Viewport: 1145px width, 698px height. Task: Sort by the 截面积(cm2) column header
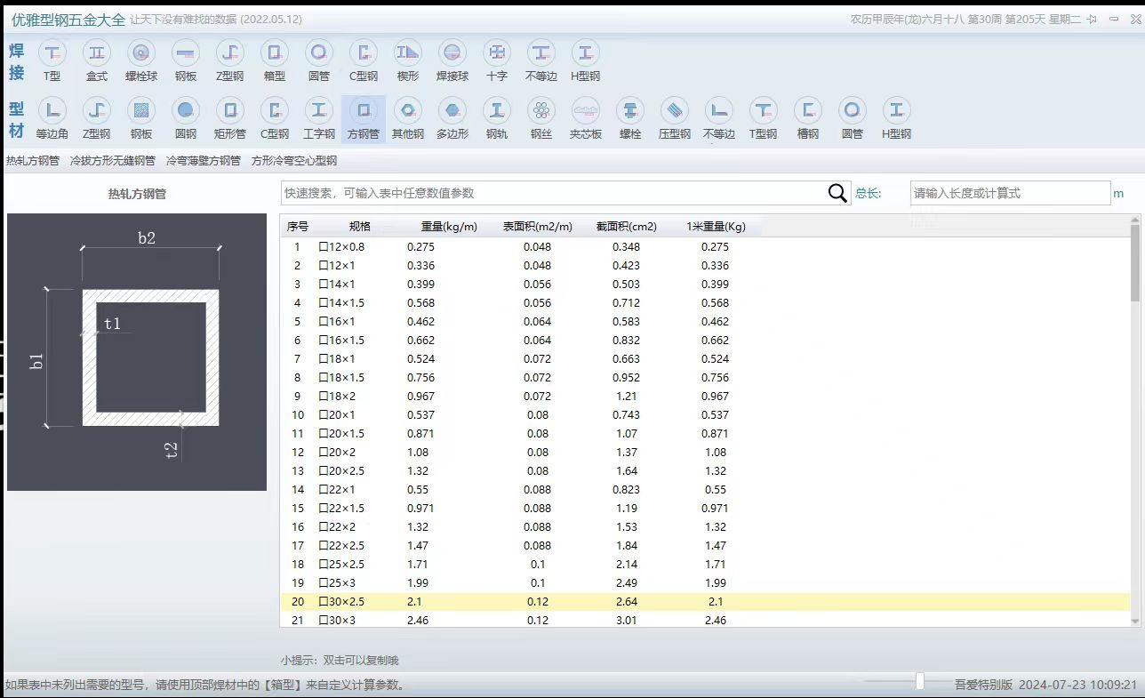tap(627, 227)
